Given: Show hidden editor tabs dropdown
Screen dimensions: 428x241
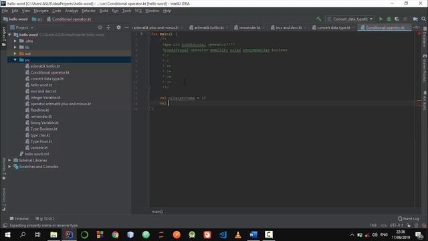Looking at the screenshot, I should point(417,27).
